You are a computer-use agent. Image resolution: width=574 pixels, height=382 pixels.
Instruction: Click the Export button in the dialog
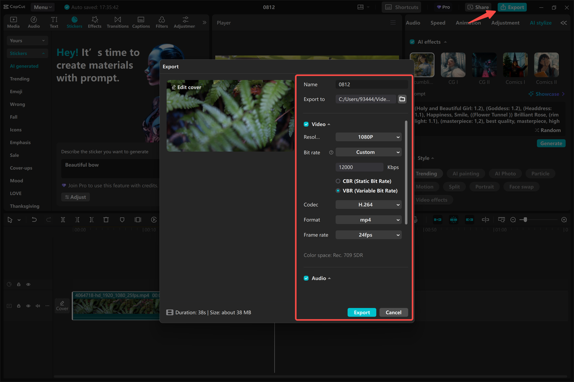point(361,312)
